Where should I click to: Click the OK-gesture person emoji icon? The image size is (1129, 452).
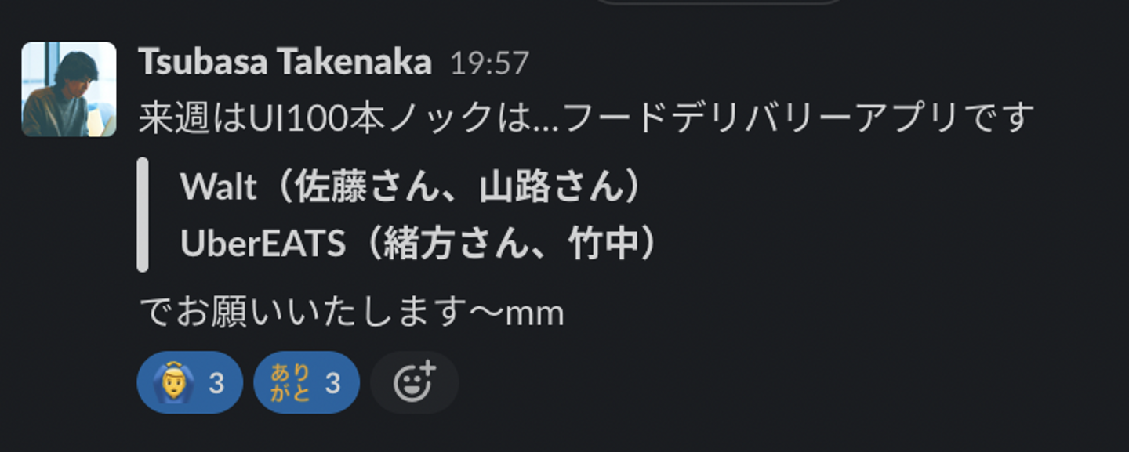click(172, 382)
